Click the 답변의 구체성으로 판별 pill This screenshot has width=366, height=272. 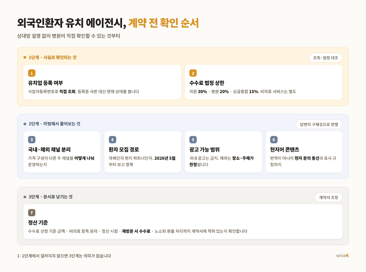[x=319, y=124]
